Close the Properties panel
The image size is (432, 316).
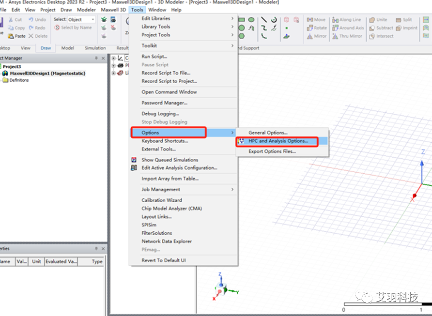[x=103, y=249]
